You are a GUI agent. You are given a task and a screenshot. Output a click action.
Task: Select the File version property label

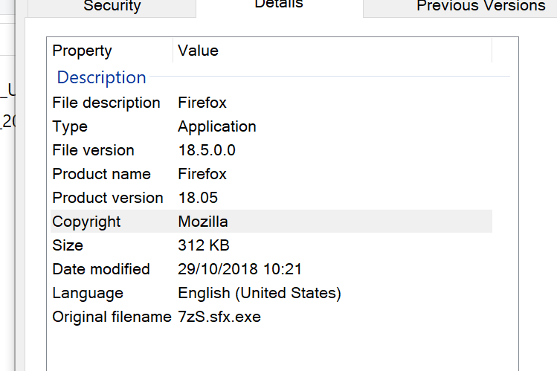point(93,150)
